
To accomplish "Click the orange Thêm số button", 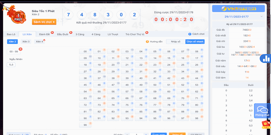I will 177,134.
